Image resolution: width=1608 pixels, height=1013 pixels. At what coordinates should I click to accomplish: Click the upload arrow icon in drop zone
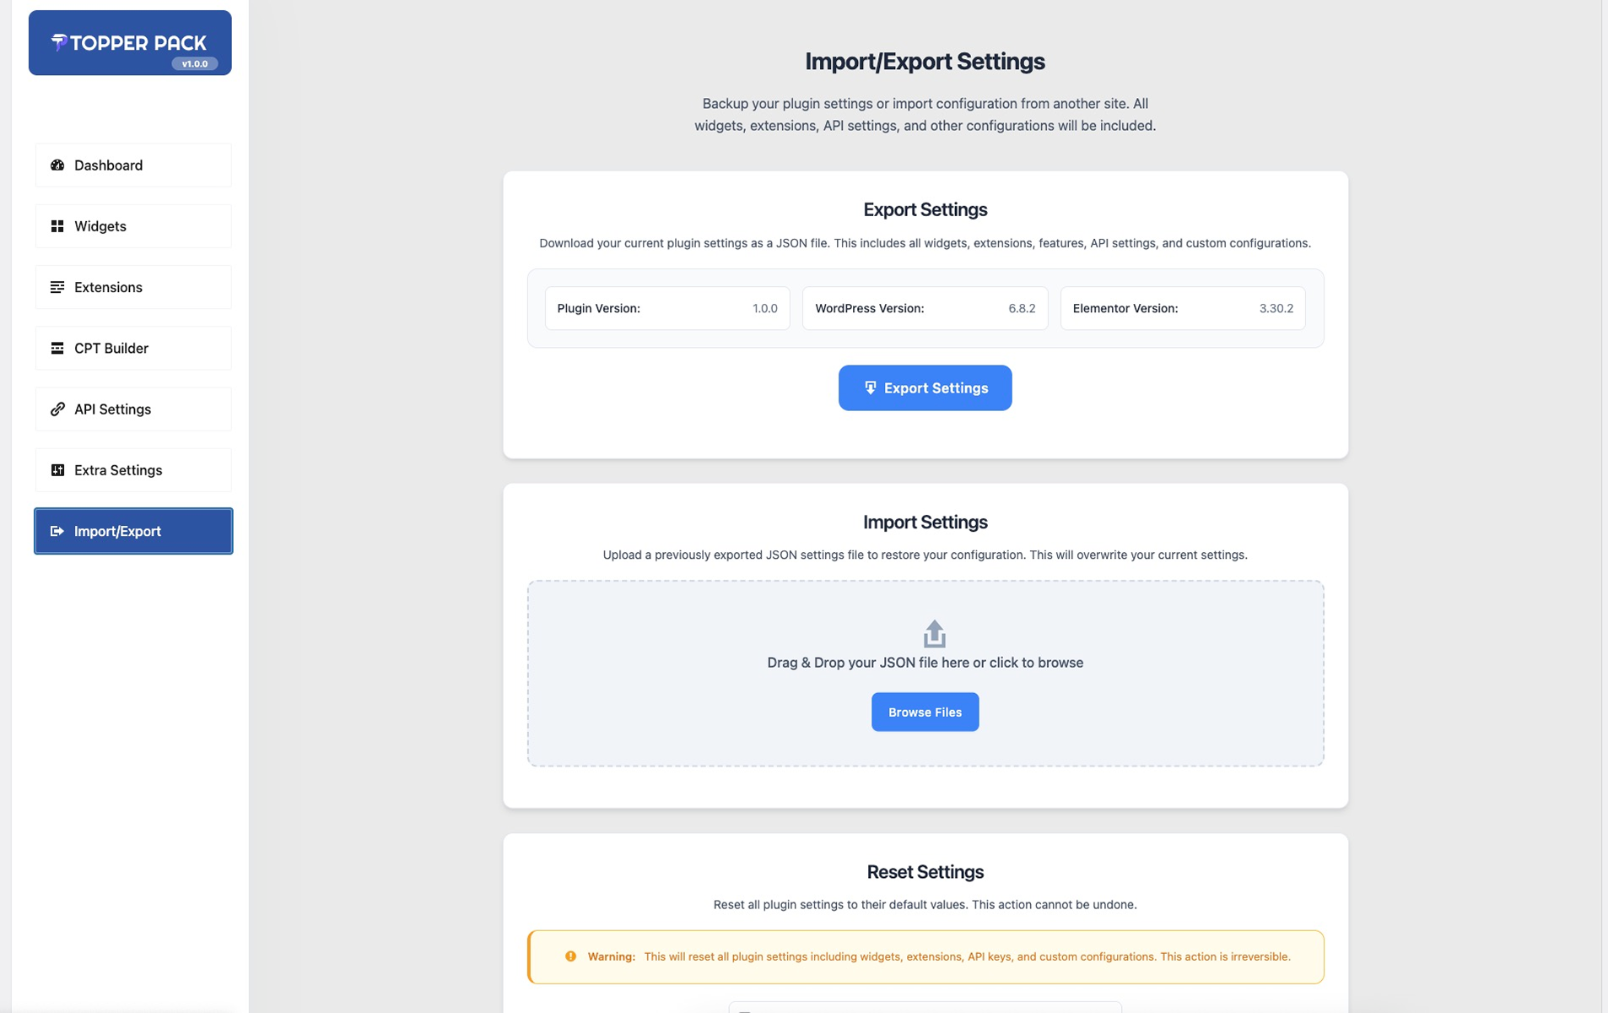[x=934, y=633]
